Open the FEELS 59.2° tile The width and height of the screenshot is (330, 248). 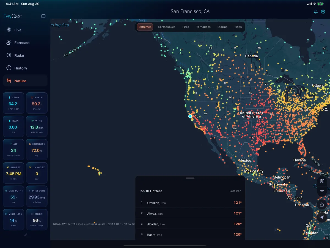click(x=37, y=103)
